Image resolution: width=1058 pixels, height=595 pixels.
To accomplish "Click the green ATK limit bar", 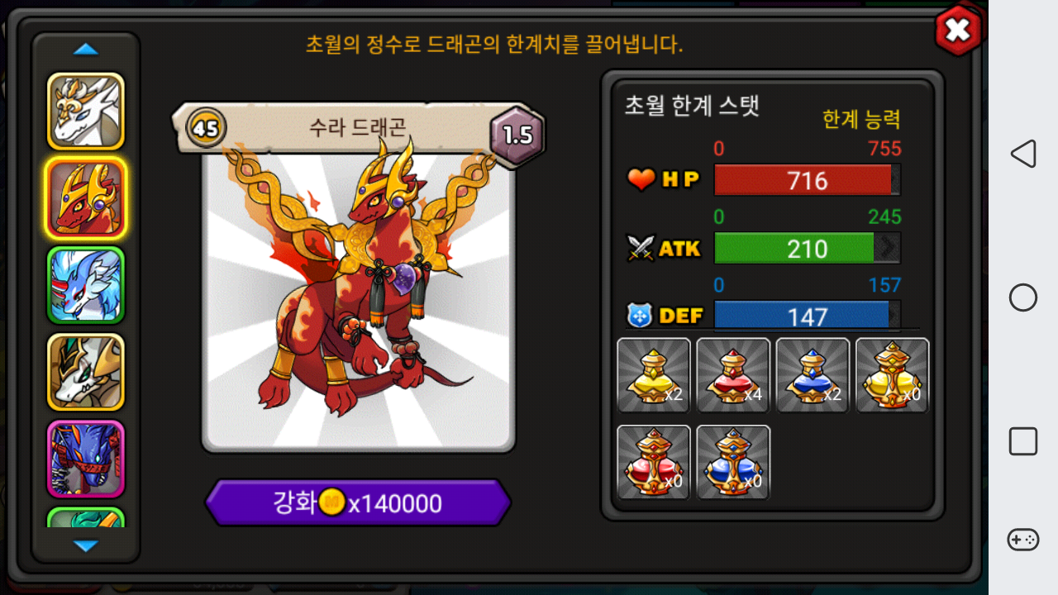I will click(x=807, y=248).
